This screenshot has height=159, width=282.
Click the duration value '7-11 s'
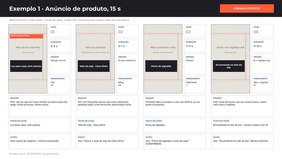pos(189,46)
